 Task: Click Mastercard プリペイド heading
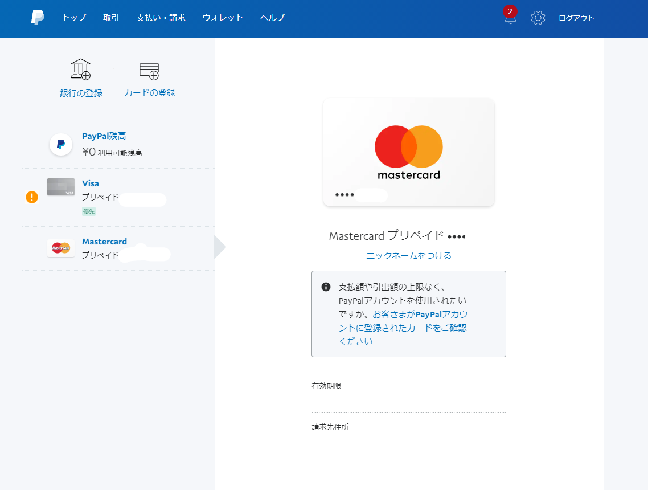pyautogui.click(x=397, y=236)
